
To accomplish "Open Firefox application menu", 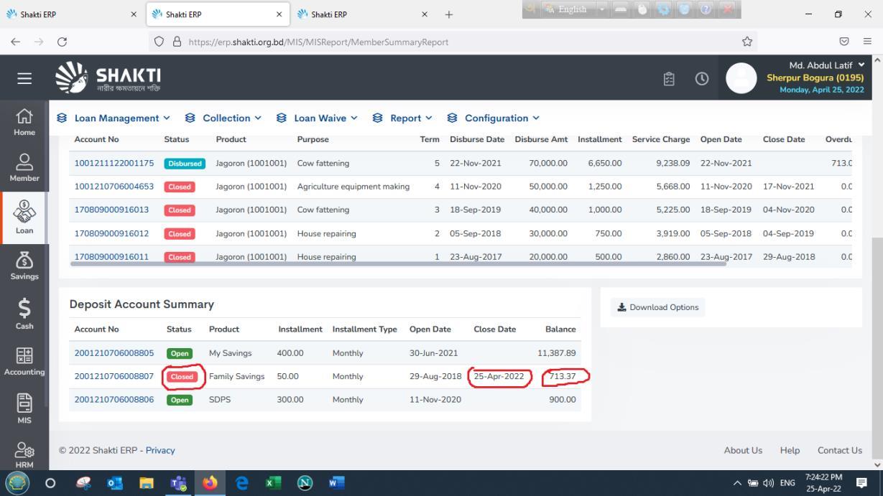I will click(867, 42).
